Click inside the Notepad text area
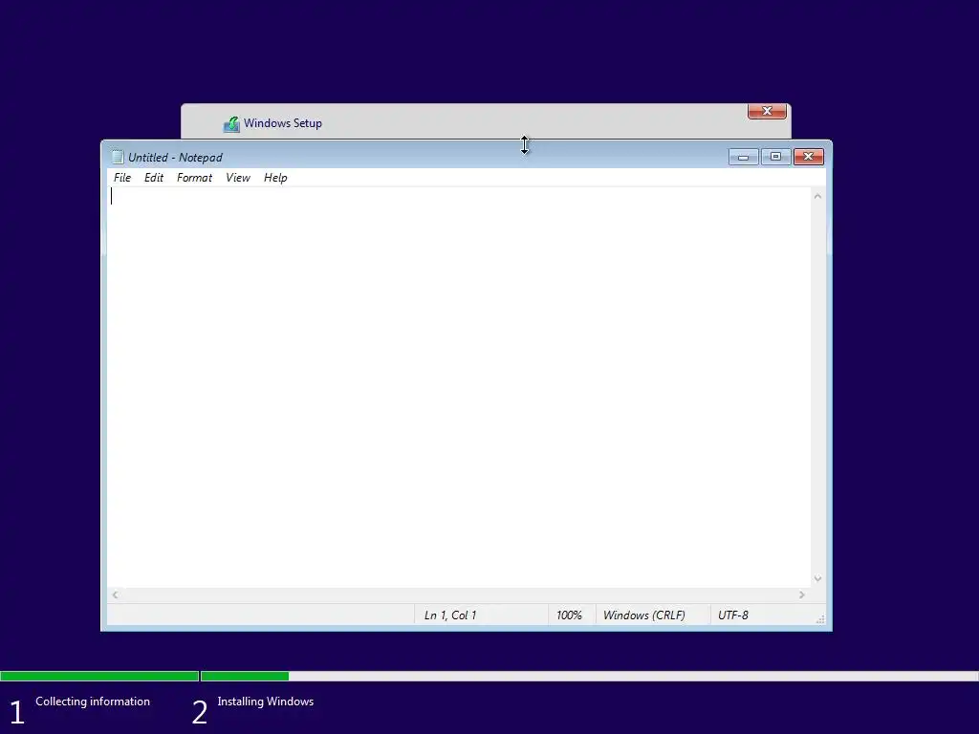Image resolution: width=979 pixels, height=734 pixels. (x=459, y=387)
